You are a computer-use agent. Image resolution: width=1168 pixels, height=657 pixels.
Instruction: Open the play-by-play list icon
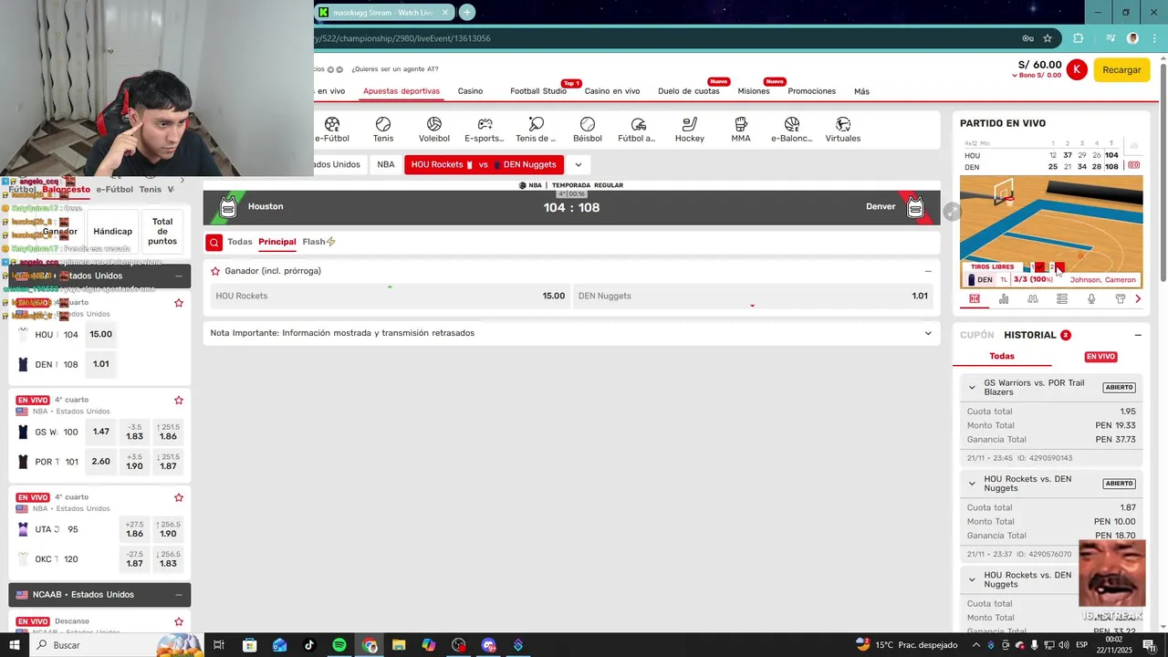coord(1062,298)
